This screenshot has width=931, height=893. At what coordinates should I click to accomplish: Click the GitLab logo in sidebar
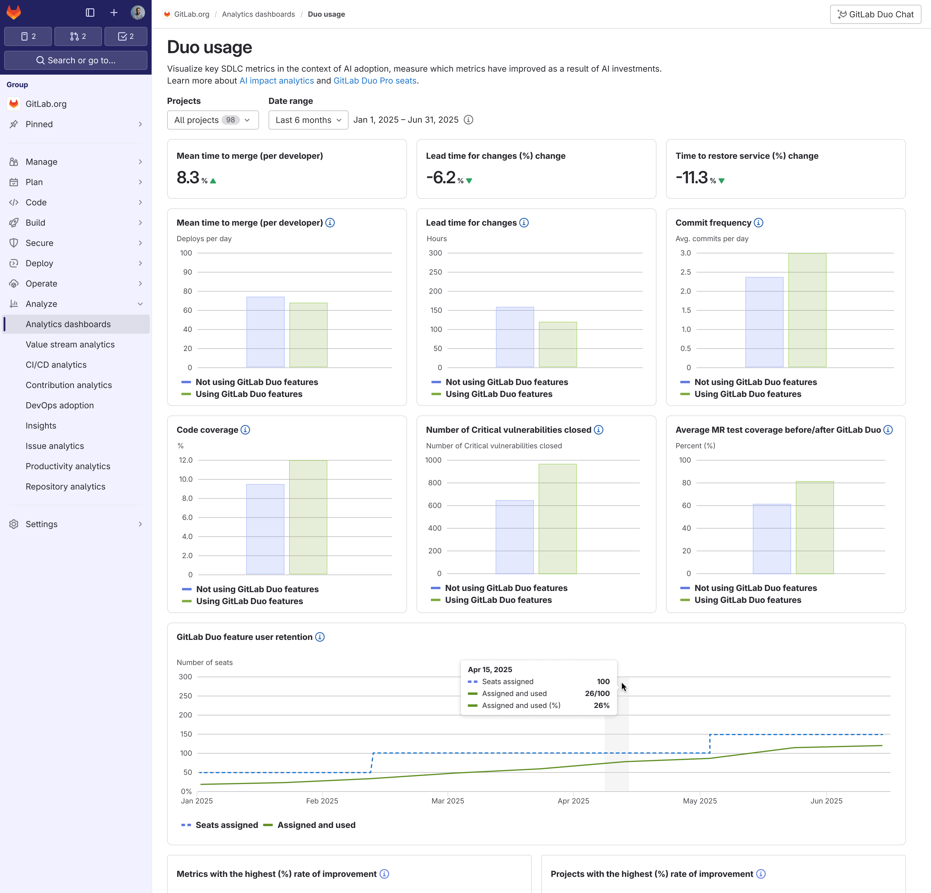[14, 13]
